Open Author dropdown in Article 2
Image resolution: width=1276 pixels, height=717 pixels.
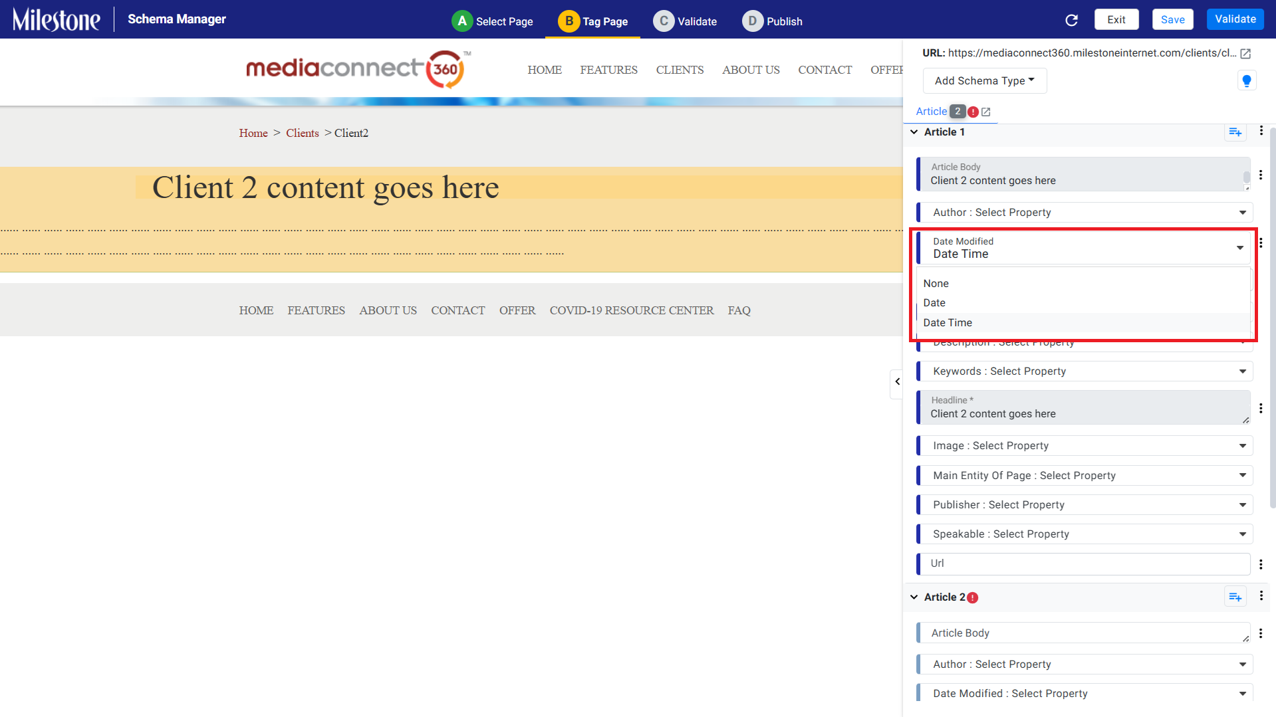[x=1085, y=665]
